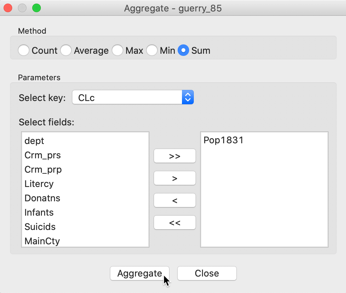
Task: Select the Sum method radio button
Action: pyautogui.click(x=183, y=50)
